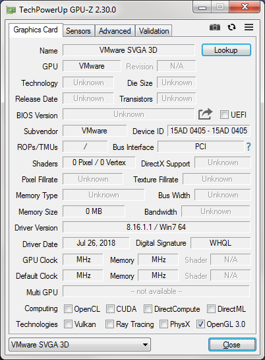Switch to the Validation tab
Image resolution: width=265 pixels, height=360 pixels.
154,31
